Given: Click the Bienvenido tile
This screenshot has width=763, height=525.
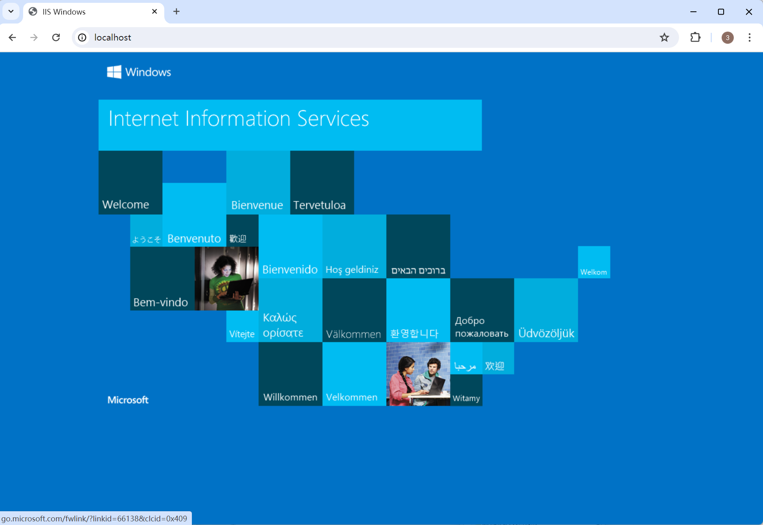Looking at the screenshot, I should click(x=290, y=246).
